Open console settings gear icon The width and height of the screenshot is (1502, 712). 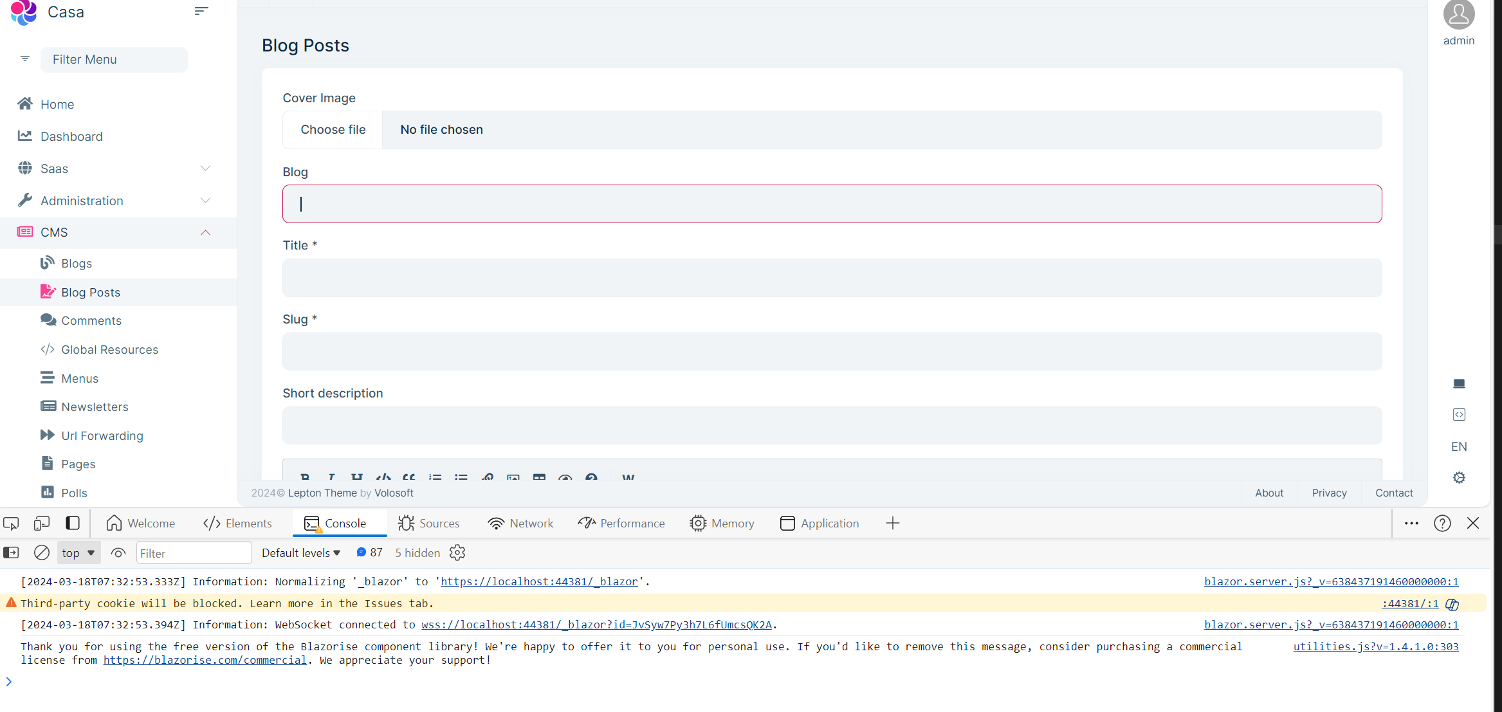point(457,552)
